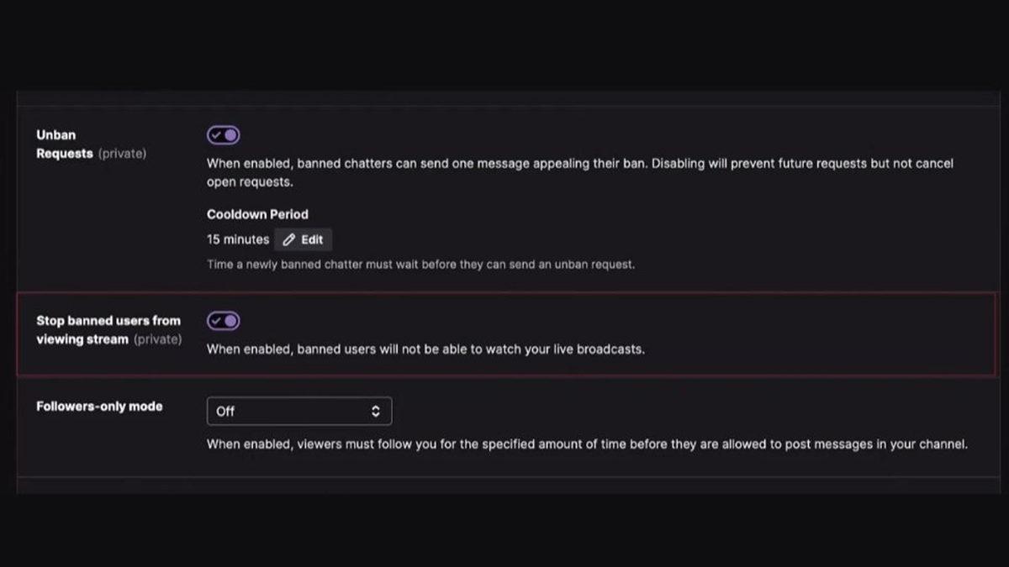The width and height of the screenshot is (1009, 567).
Task: Click the Edit button next to 15 minutes
Action: pyautogui.click(x=303, y=239)
